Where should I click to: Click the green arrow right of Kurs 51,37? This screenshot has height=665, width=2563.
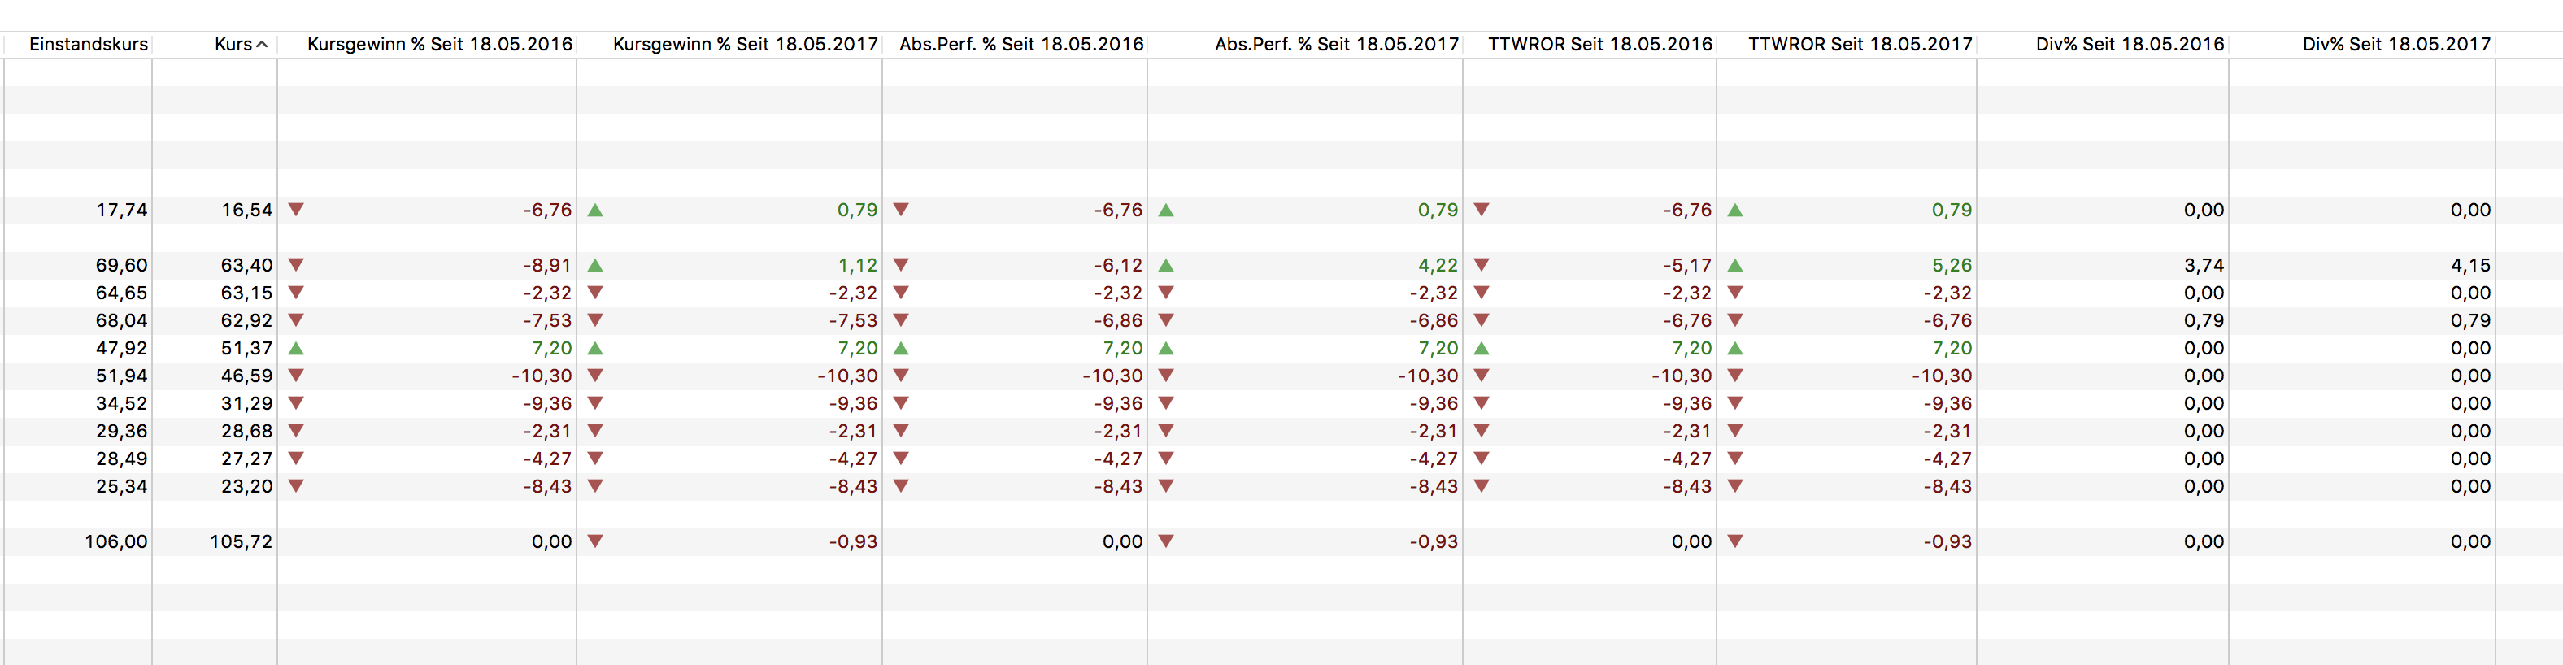tap(295, 349)
